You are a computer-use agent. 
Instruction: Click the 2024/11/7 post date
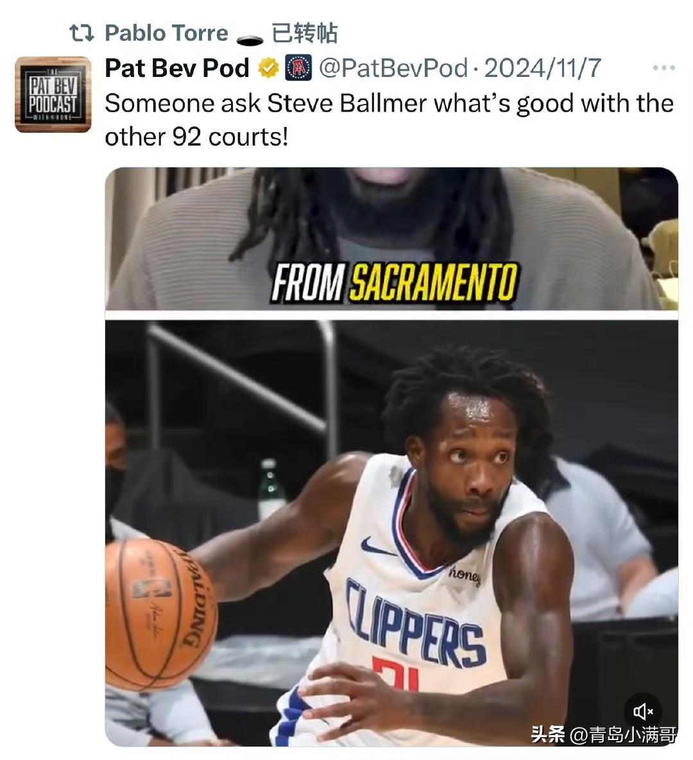pyautogui.click(x=543, y=68)
